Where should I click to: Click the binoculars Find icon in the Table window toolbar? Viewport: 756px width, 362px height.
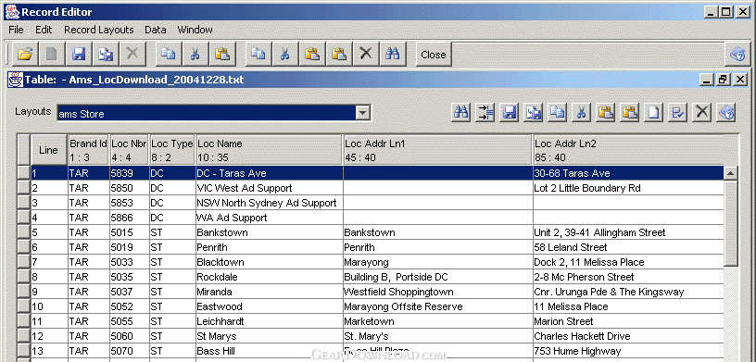click(x=462, y=113)
